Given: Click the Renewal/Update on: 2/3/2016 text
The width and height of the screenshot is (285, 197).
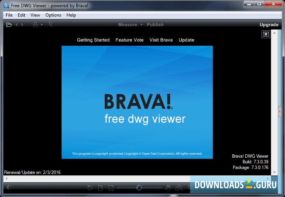Looking at the screenshot, I should pos(33,172).
